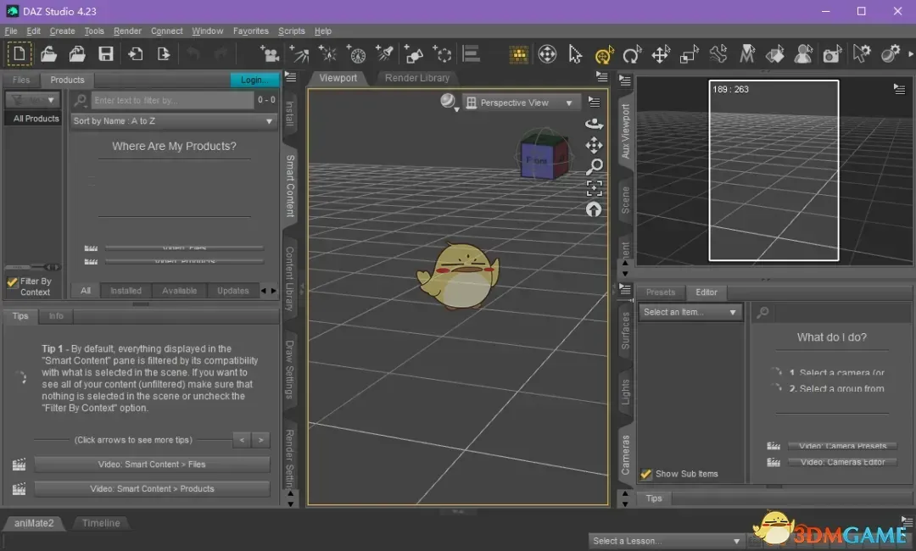Uncheck the Filter By Context checkbox
This screenshot has height=551, width=916.
(x=12, y=281)
